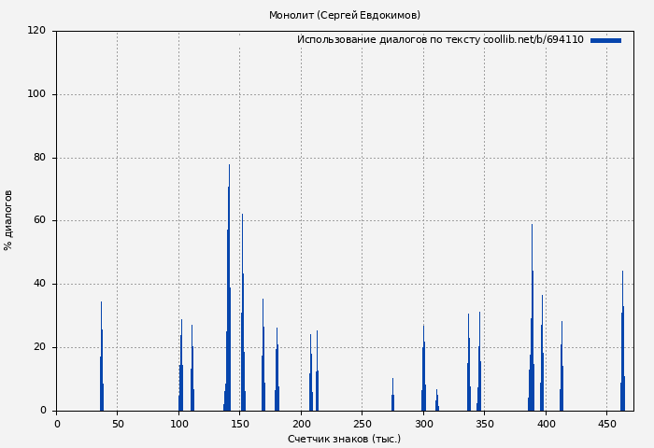The image size is (654, 448).
Task: Click the y-axis label "% диалогов"
Action: pyautogui.click(x=8, y=220)
